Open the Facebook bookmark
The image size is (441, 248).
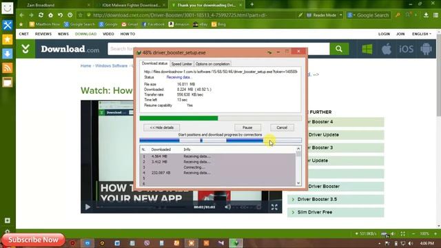point(154,25)
